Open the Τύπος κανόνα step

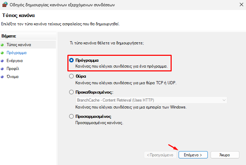tap(19, 45)
